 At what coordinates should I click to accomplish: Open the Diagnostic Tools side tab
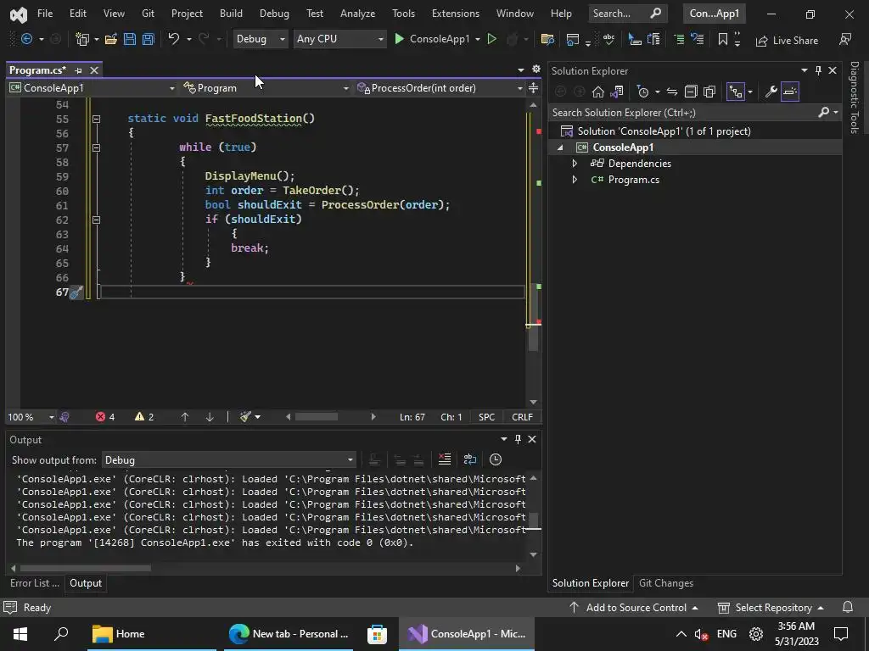tap(854, 97)
